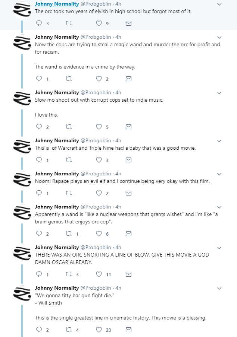Reply to the ORC SNORTING A LINE tweet
Screen dimensions: 237x337
pyautogui.click(x=39, y=274)
